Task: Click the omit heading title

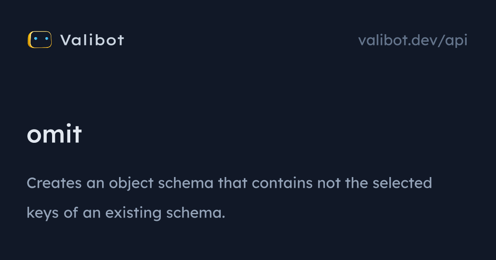Action: click(x=54, y=134)
